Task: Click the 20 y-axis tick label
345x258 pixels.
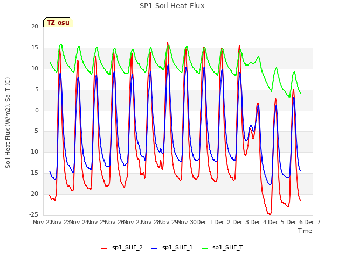Action: click(x=34, y=26)
